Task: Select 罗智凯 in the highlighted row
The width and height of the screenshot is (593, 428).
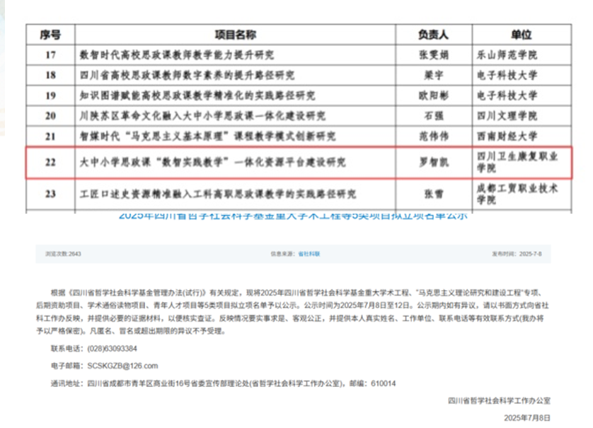Action: click(433, 163)
